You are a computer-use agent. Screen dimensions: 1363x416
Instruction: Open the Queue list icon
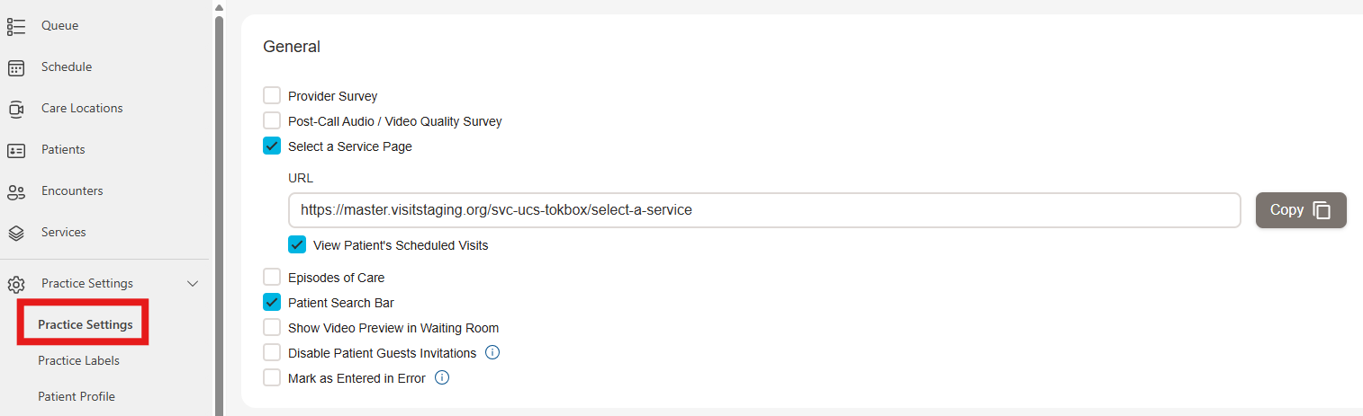16,26
